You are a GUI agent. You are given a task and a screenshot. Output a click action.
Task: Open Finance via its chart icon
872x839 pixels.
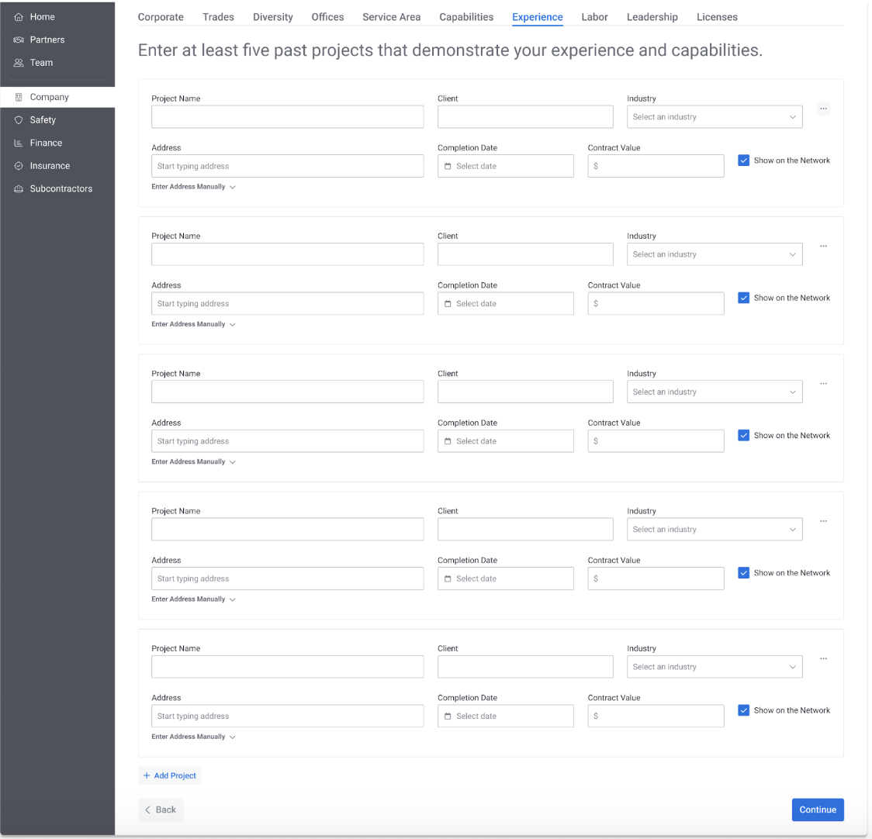[x=19, y=143]
